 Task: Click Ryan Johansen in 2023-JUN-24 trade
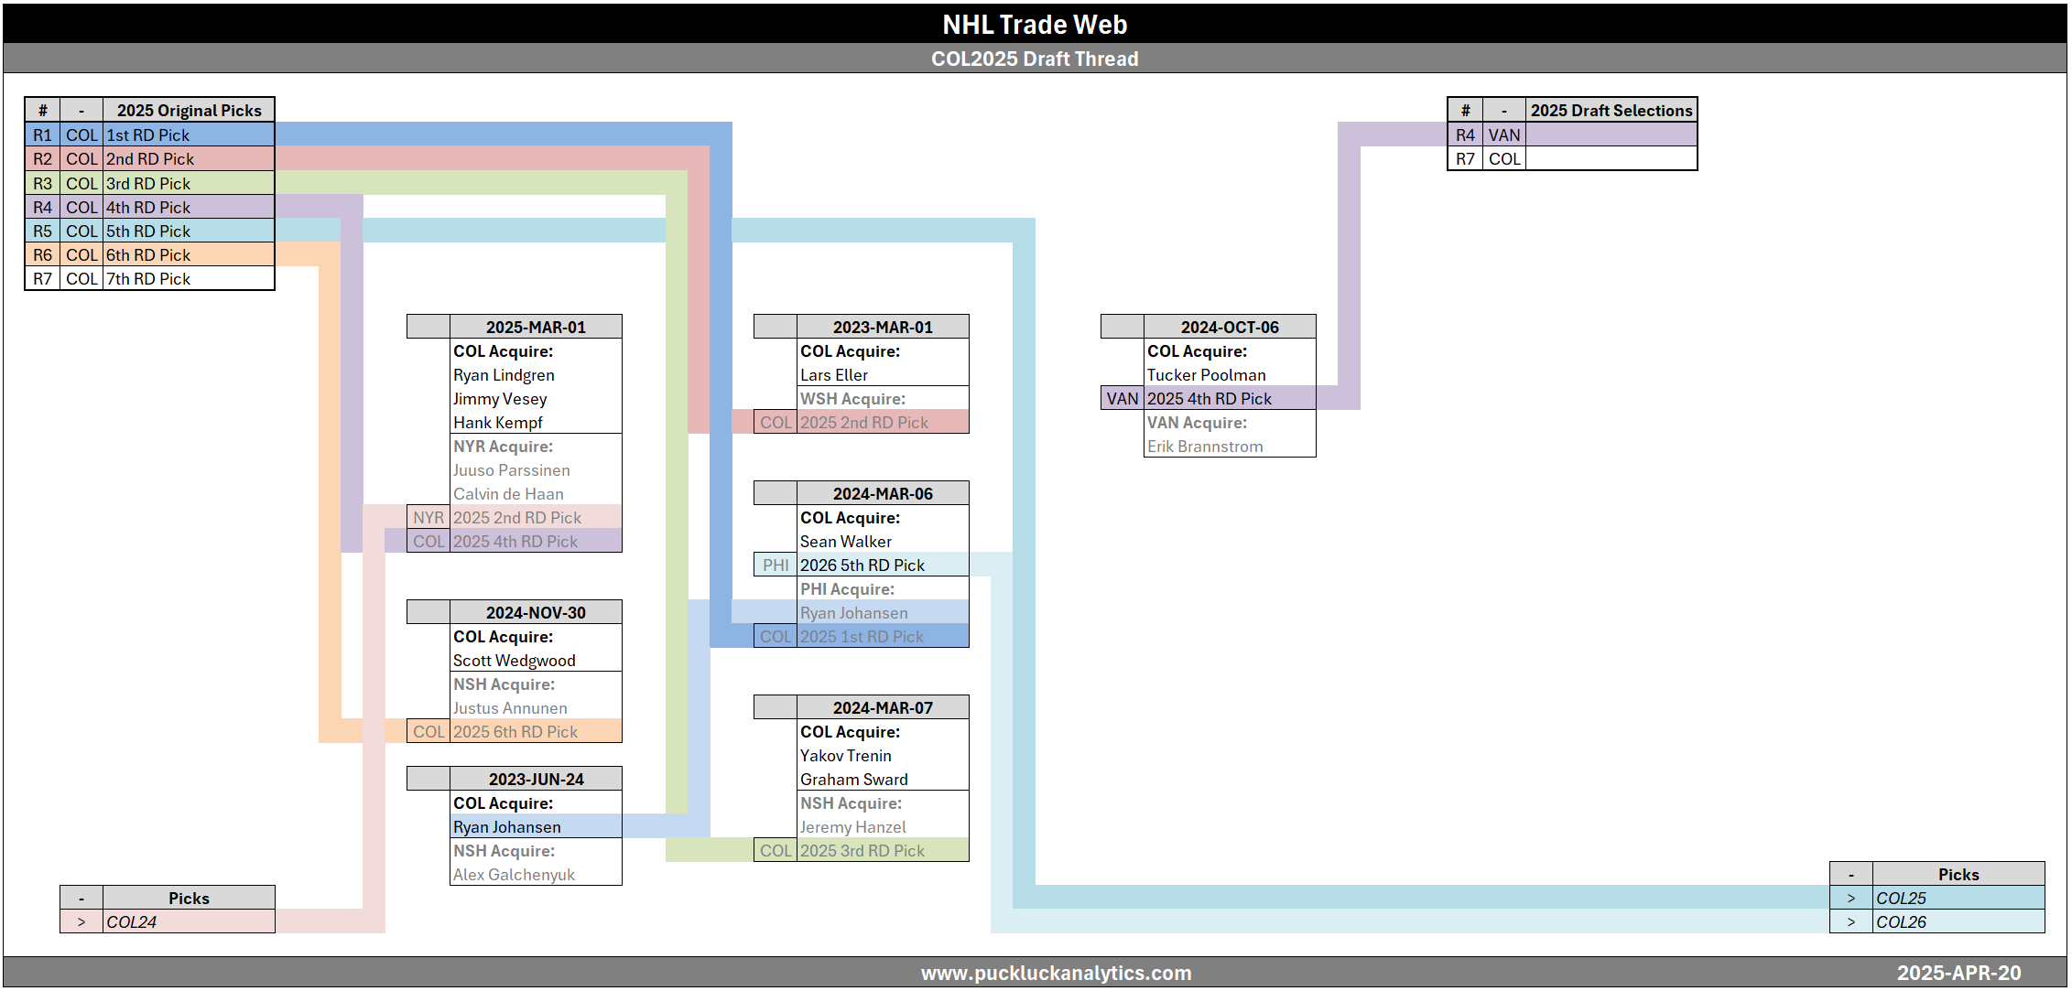tap(506, 826)
